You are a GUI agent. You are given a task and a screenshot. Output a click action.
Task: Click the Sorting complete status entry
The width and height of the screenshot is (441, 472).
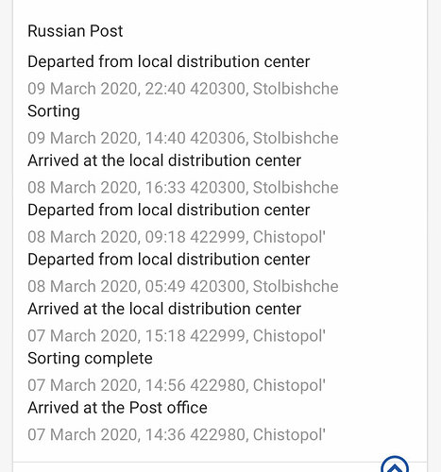click(90, 359)
